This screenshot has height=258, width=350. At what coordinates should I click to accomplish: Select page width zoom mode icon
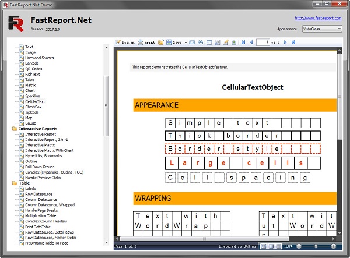271,246
